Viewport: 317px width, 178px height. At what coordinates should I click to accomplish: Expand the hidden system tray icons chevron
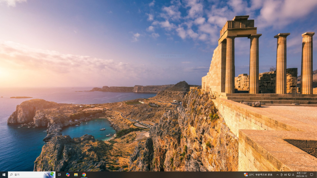tap(277, 175)
